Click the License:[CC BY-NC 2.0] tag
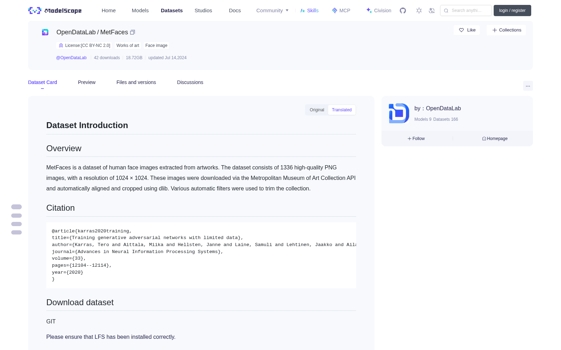The width and height of the screenshot is (561, 350). coord(85,45)
